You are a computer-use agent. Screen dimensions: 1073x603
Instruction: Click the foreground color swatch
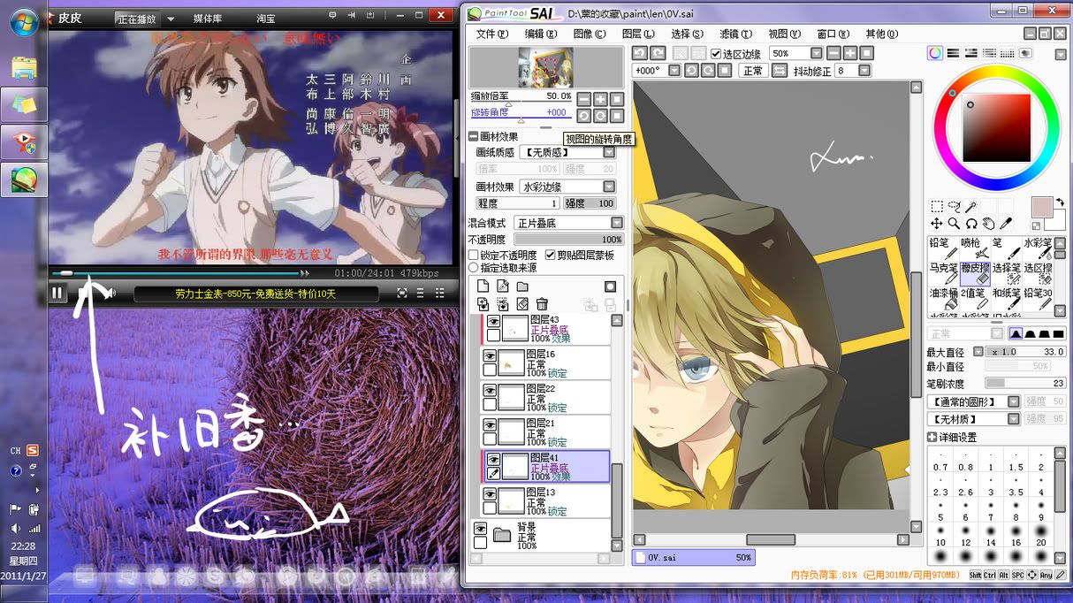(1042, 207)
